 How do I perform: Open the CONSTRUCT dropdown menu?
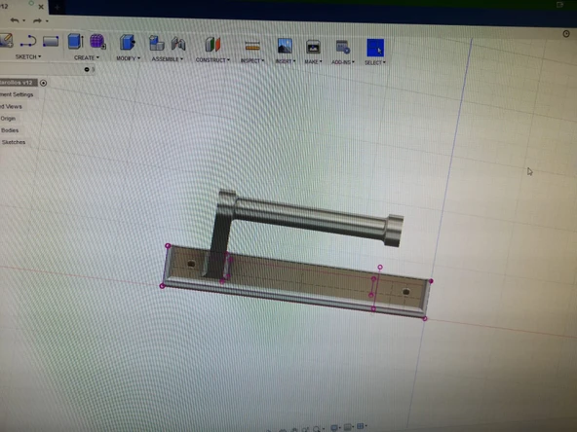click(212, 60)
